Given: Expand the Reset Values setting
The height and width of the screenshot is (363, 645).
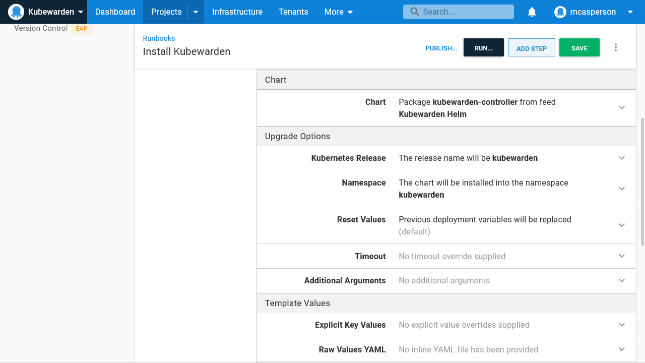Looking at the screenshot, I should pyautogui.click(x=621, y=225).
